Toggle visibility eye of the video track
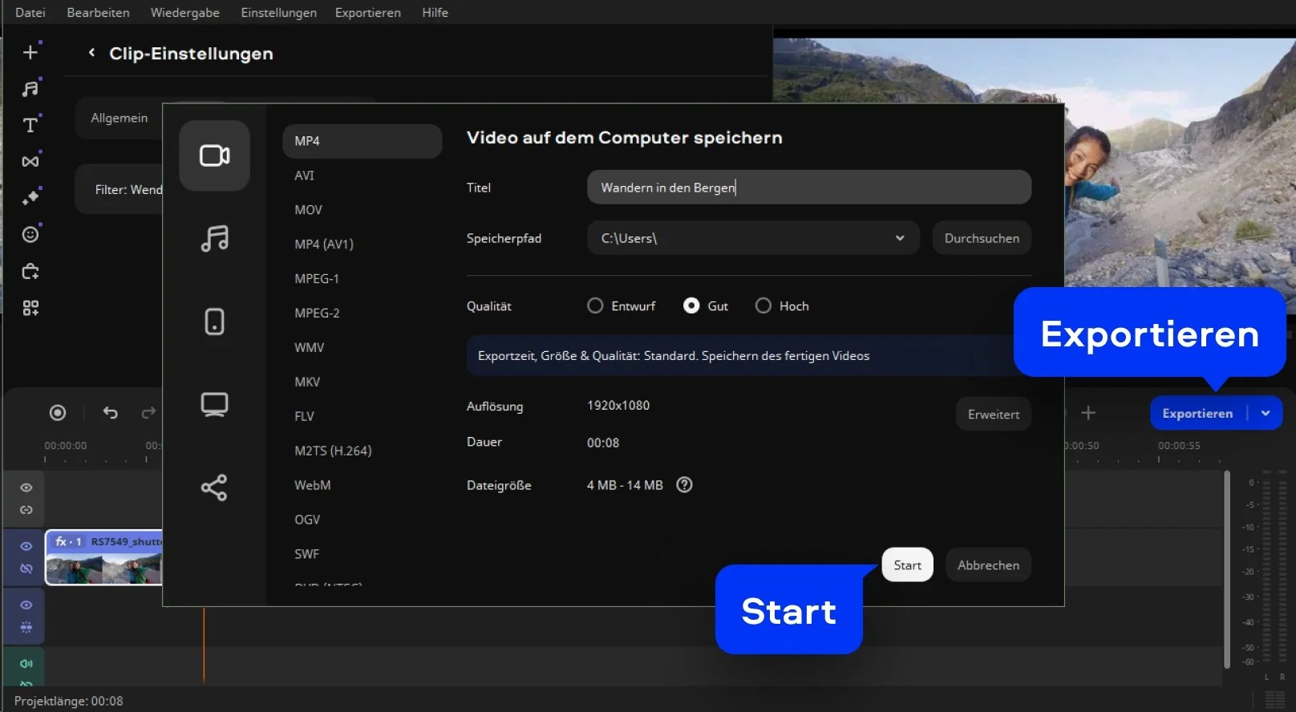This screenshot has width=1296, height=712. (x=26, y=546)
